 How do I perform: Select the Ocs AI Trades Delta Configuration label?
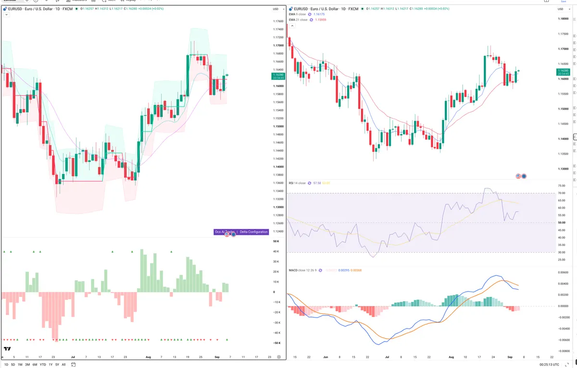click(x=241, y=232)
